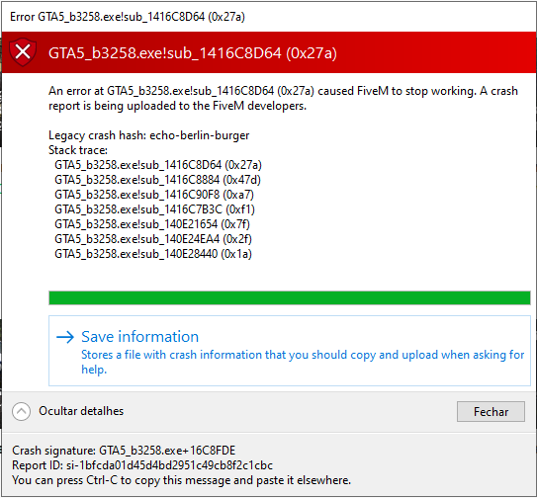Select stack trace entry sub_1416C8884 (0x47d)
537x498 pixels.
click(x=157, y=180)
